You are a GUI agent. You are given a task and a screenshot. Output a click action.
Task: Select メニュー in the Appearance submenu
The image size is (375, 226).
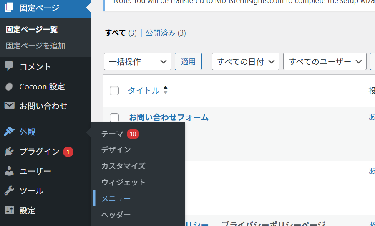click(x=116, y=198)
